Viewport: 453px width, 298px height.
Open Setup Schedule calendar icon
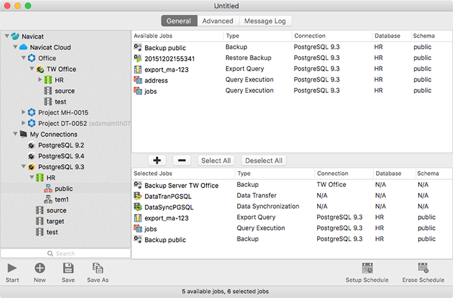tap(367, 268)
